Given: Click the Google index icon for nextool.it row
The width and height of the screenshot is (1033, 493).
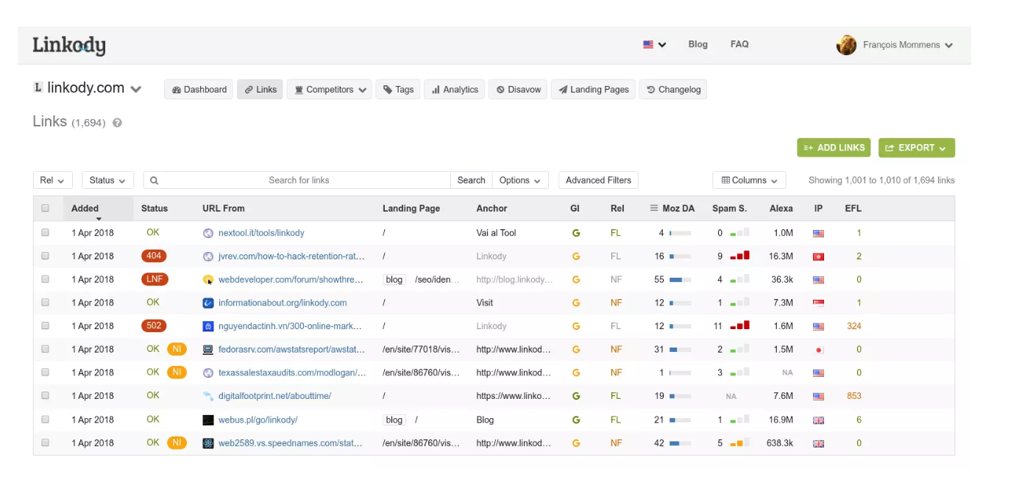Looking at the screenshot, I should coord(576,233).
